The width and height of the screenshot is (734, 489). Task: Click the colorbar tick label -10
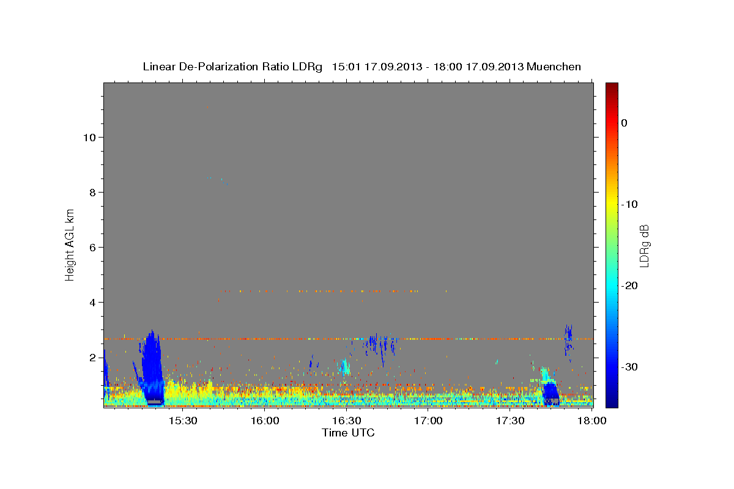(630, 204)
